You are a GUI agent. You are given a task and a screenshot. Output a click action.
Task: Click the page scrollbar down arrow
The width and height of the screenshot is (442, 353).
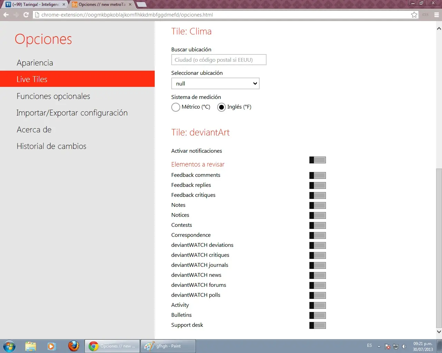pyautogui.click(x=439, y=332)
